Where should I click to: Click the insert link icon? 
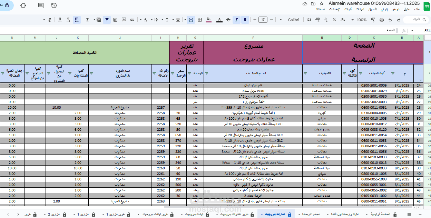[132, 20]
